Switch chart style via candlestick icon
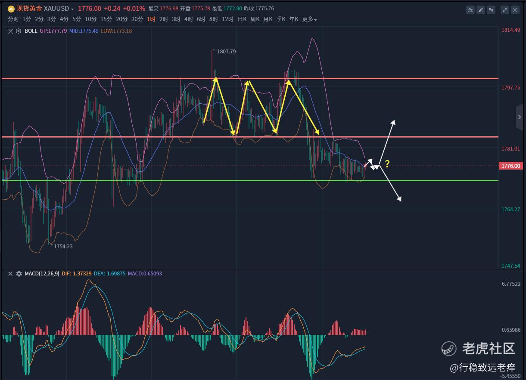Screen dimensions: 526x380 [491, 9]
